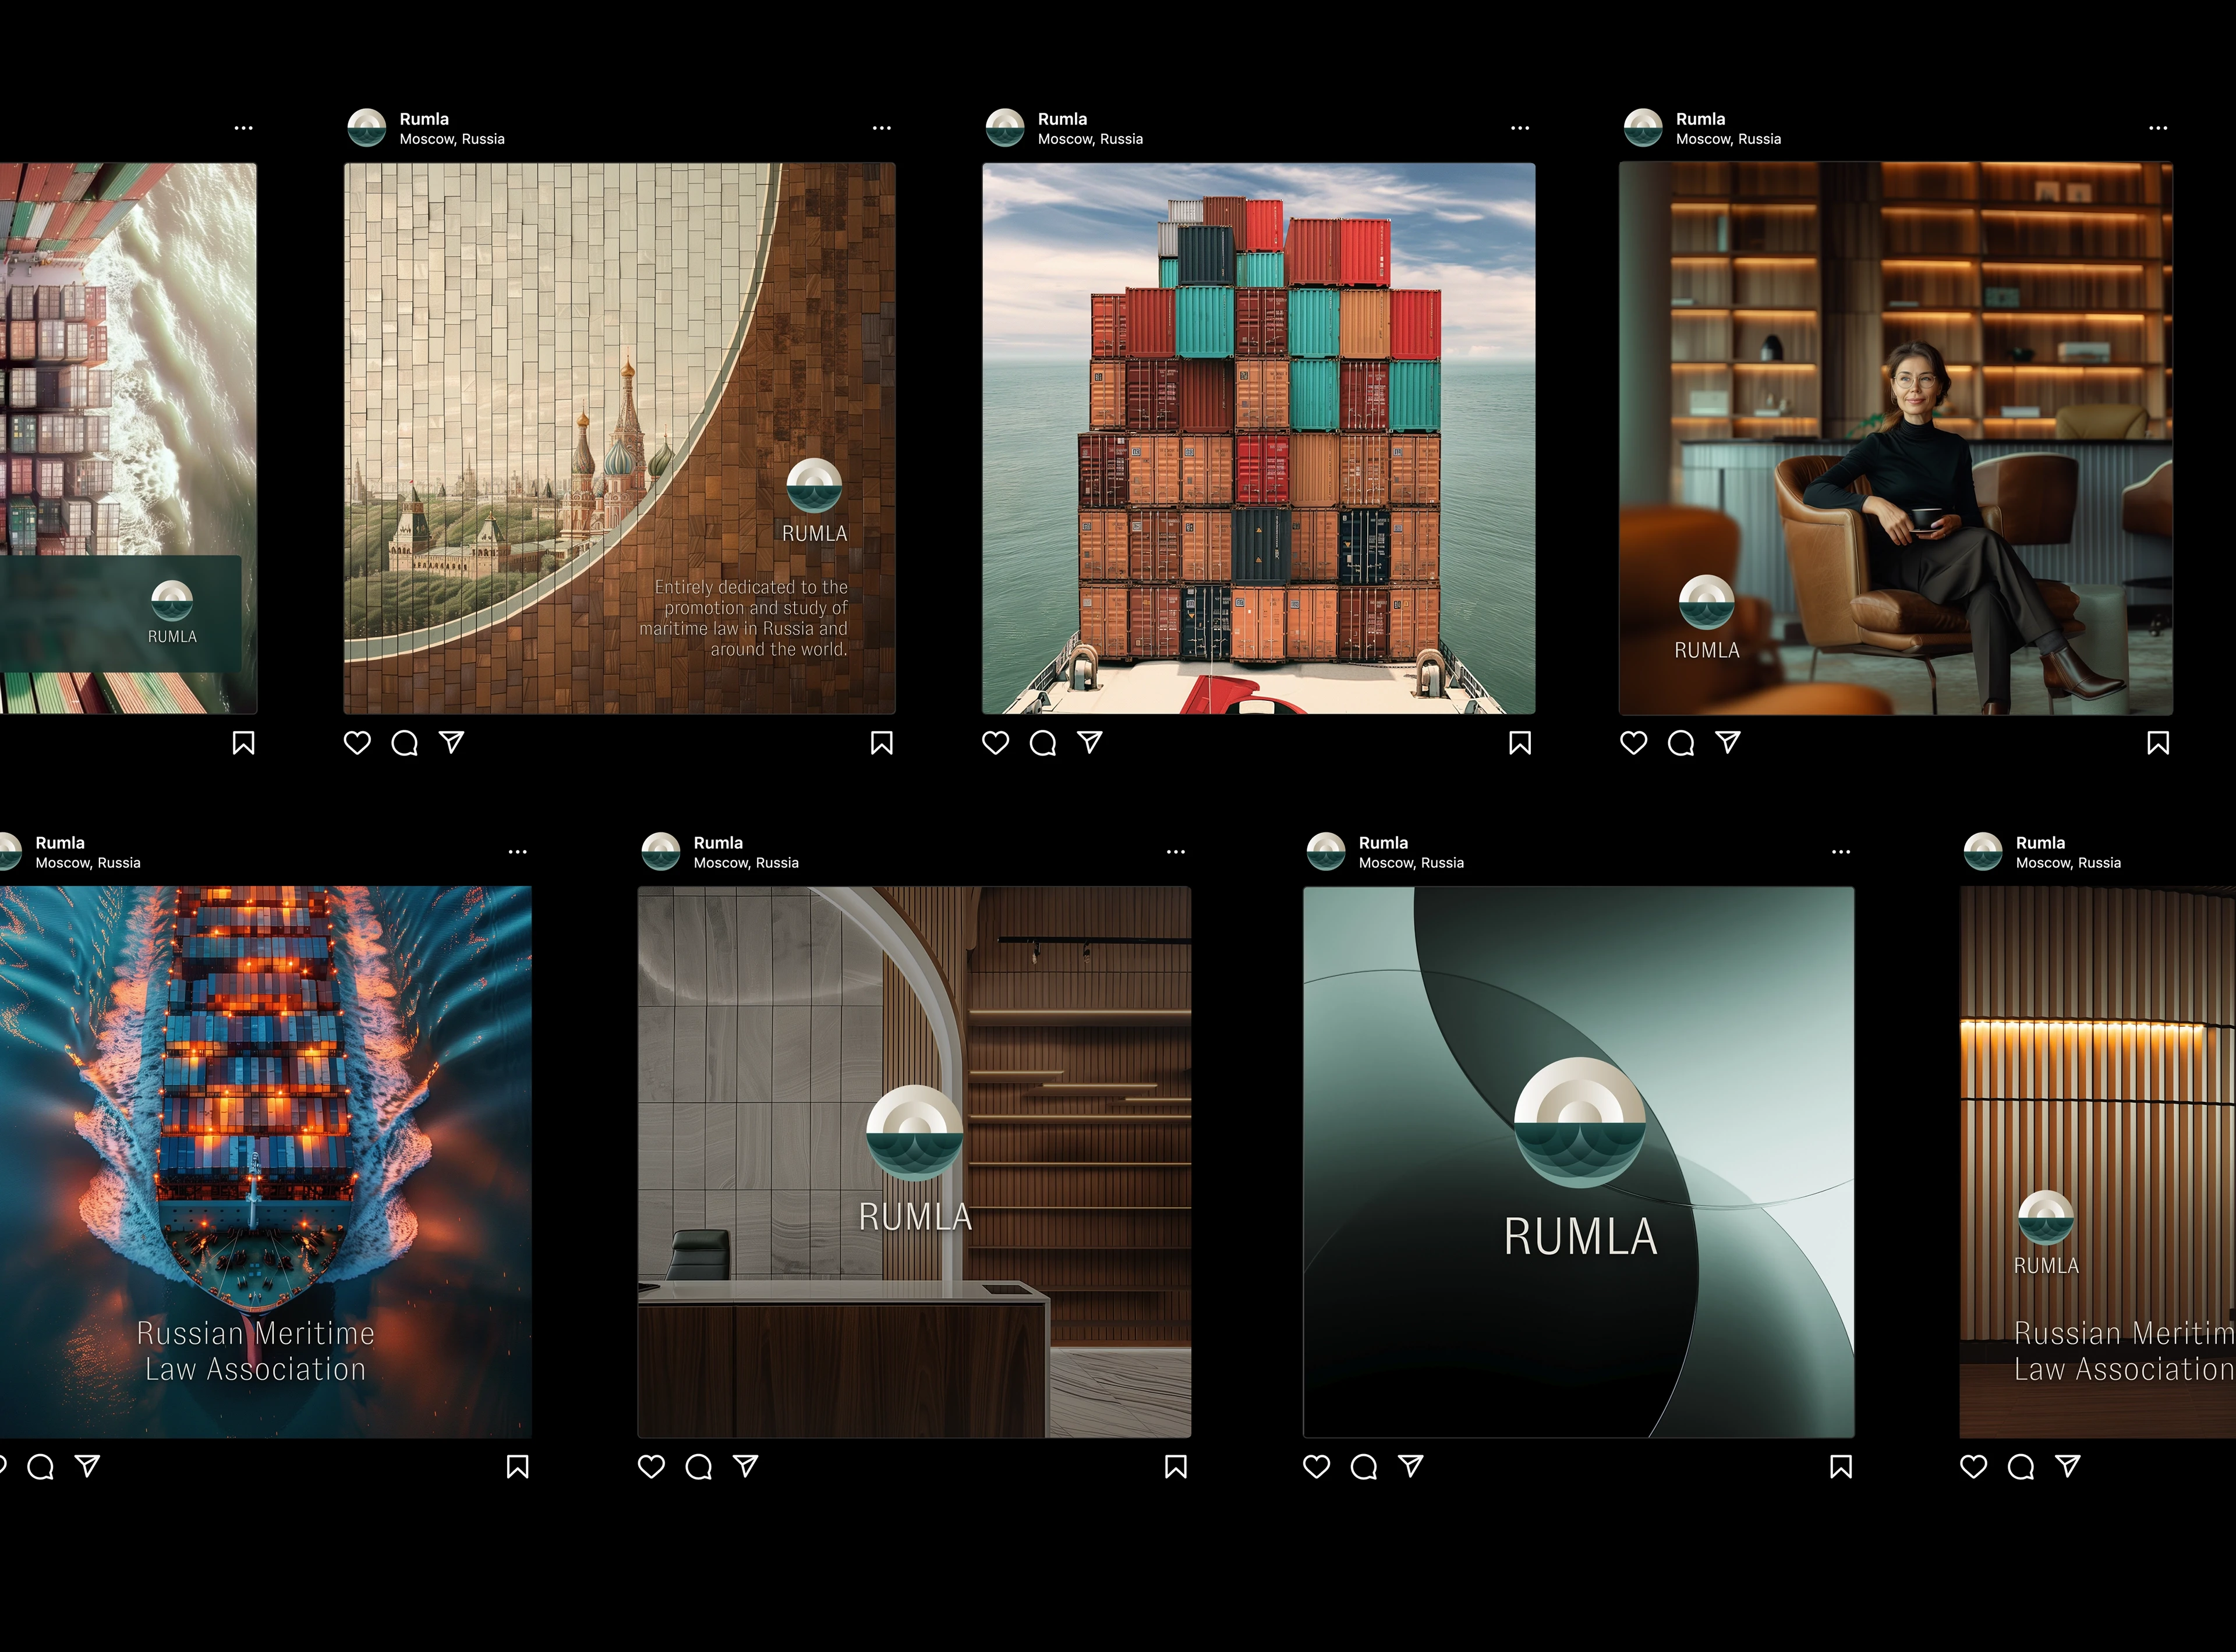Bookmark the night container ship post
Screen dimensions: 2236x1652
(517, 1467)
